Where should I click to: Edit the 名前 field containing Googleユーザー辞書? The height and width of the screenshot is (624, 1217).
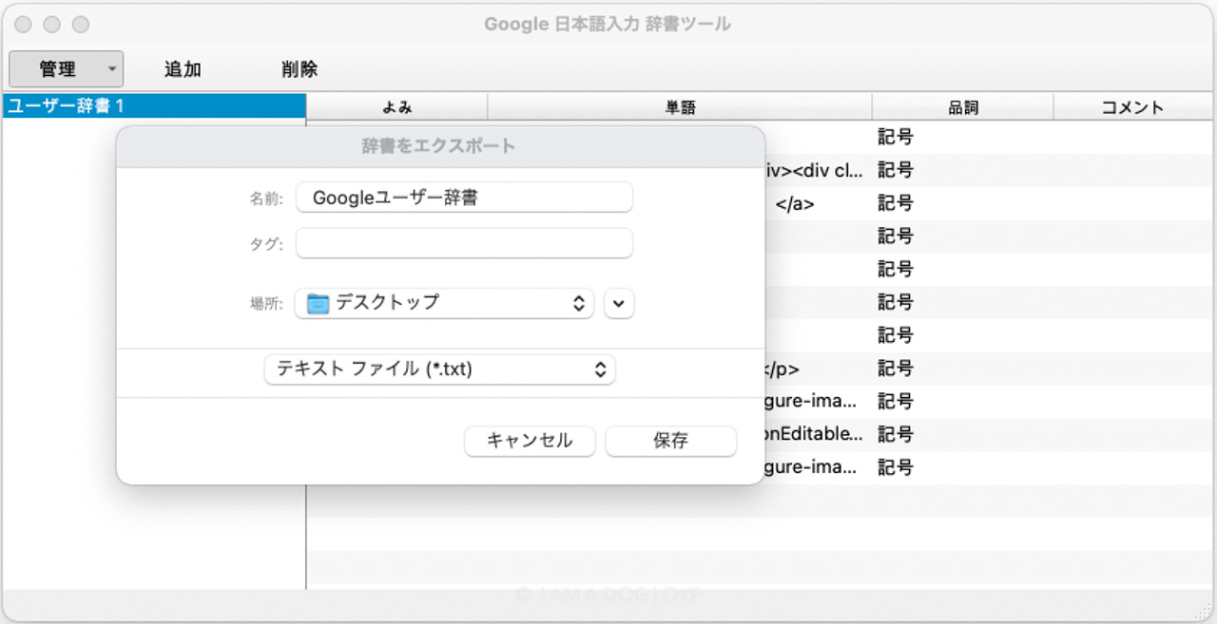[464, 198]
